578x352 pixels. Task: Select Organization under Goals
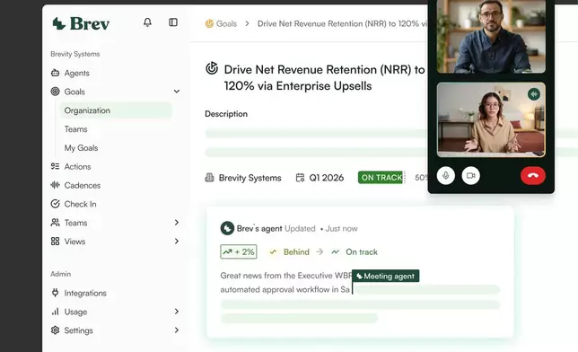coord(116,110)
